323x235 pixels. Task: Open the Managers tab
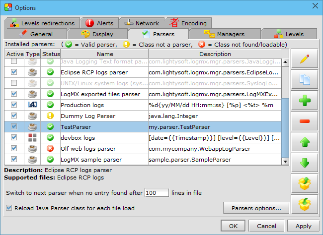pyautogui.click(x=225, y=34)
